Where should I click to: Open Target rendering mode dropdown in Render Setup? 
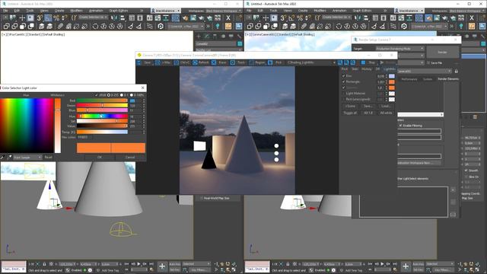point(399,49)
